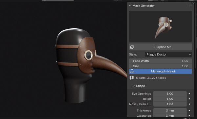197x119 pixels.
Task: Click the animate dot next to Eye Openings
Action: click(189, 94)
